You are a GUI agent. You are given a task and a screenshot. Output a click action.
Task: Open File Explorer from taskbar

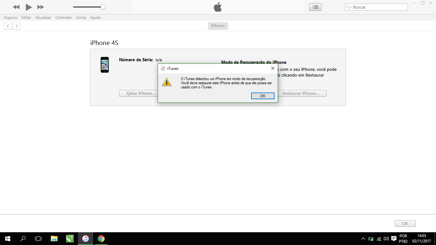pyautogui.click(x=54, y=239)
